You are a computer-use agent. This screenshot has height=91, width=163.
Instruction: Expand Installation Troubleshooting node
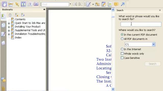9,34
